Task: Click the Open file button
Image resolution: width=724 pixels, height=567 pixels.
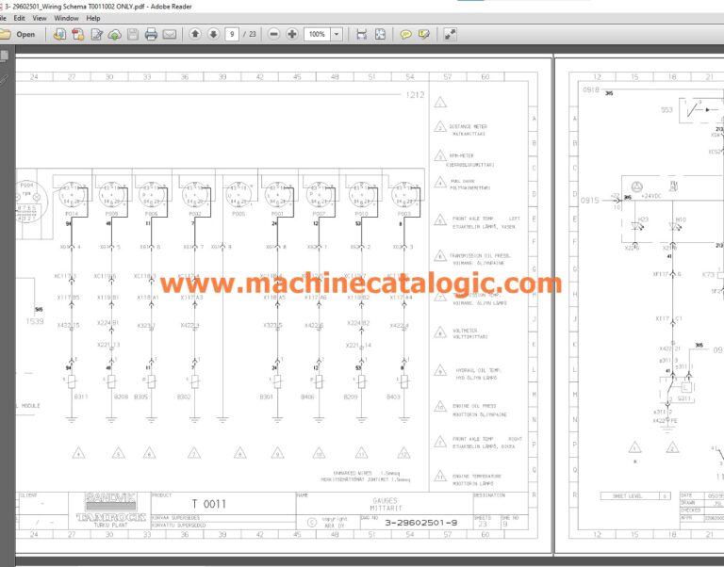Action: point(18,34)
